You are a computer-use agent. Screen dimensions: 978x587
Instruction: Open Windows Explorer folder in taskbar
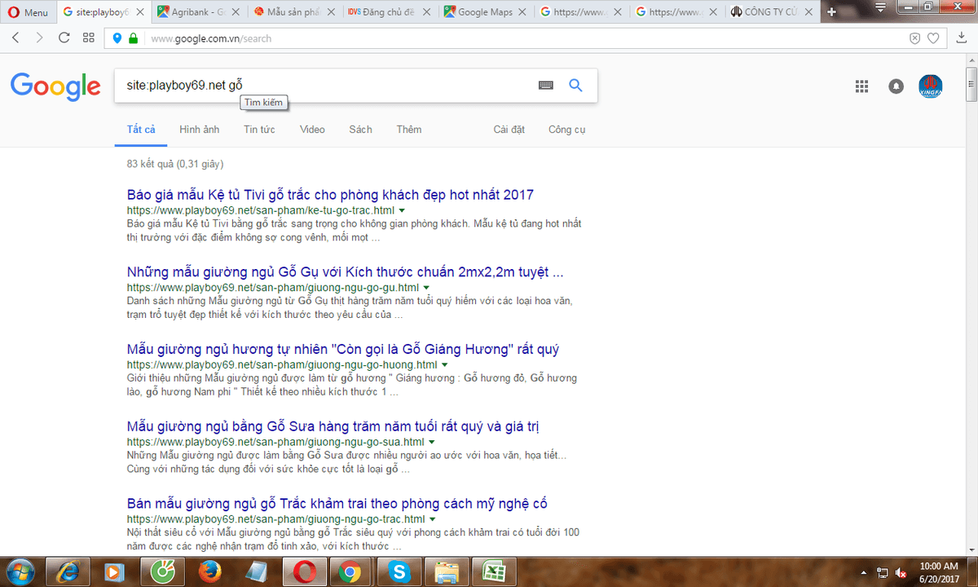tap(445, 572)
